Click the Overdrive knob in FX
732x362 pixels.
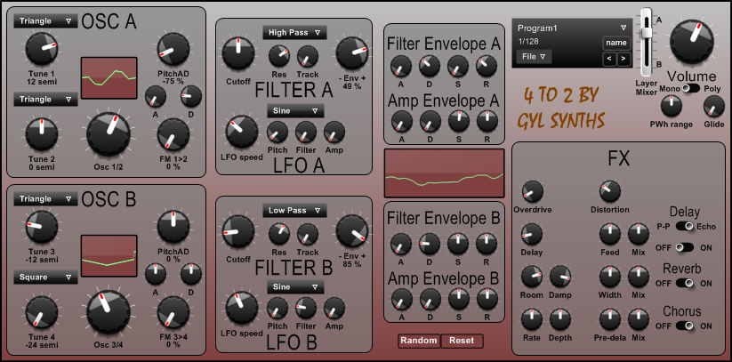tap(532, 190)
